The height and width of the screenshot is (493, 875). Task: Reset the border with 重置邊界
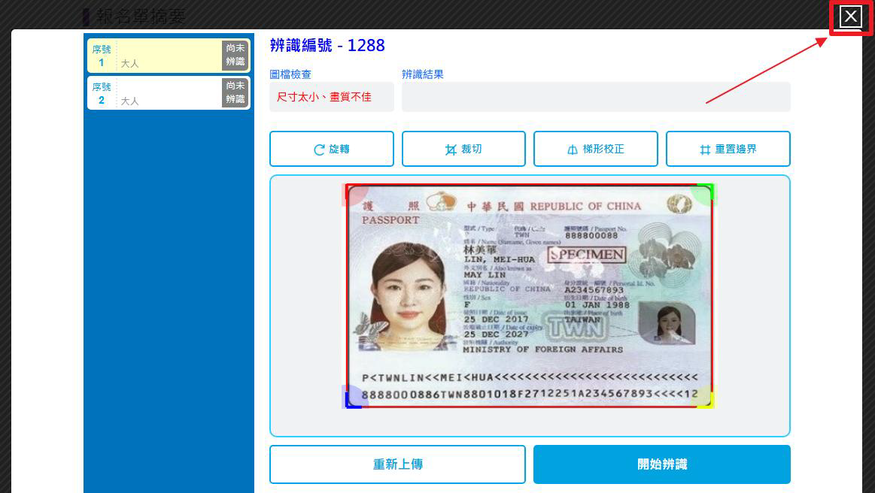(x=728, y=149)
